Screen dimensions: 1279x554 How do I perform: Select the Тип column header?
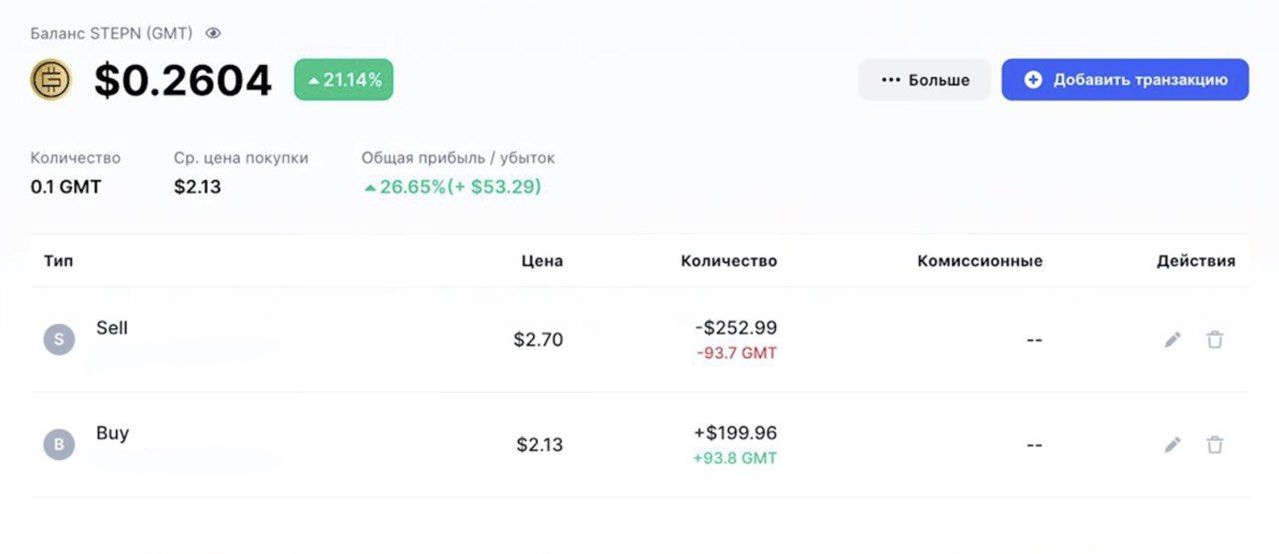click(59, 261)
